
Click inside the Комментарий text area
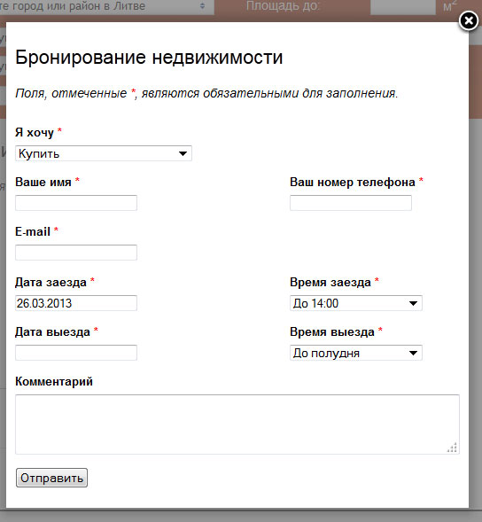click(x=237, y=425)
